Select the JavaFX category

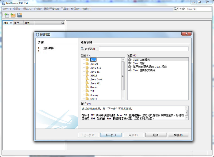point(94,64)
